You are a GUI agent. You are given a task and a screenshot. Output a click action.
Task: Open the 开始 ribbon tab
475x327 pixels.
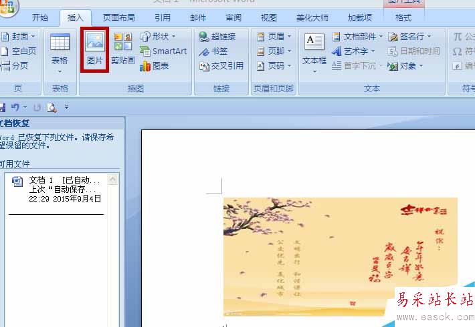[40, 18]
